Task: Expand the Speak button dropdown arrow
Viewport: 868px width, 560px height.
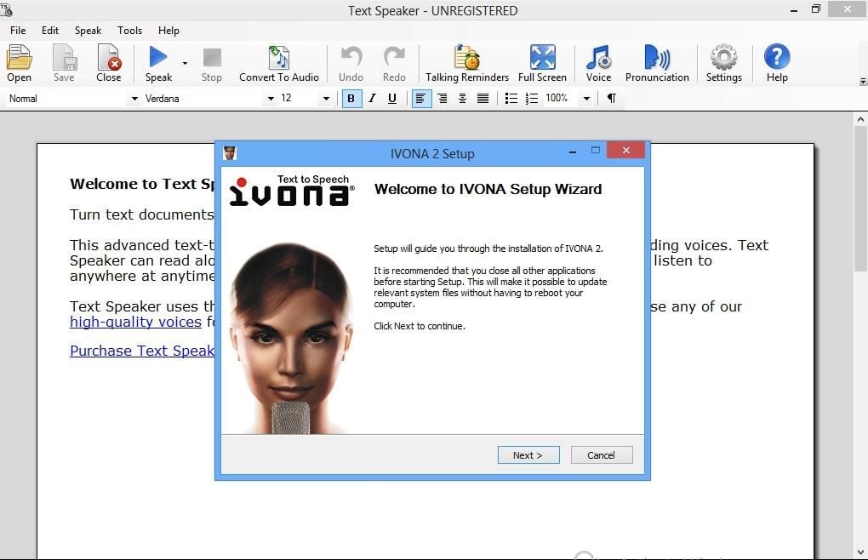Action: click(x=185, y=63)
